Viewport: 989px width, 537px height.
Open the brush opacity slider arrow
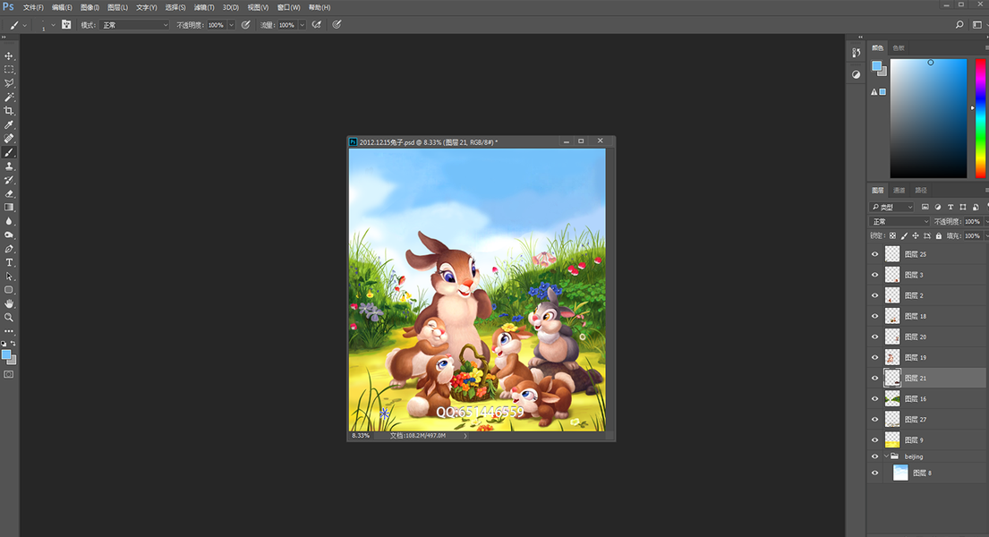[232, 25]
